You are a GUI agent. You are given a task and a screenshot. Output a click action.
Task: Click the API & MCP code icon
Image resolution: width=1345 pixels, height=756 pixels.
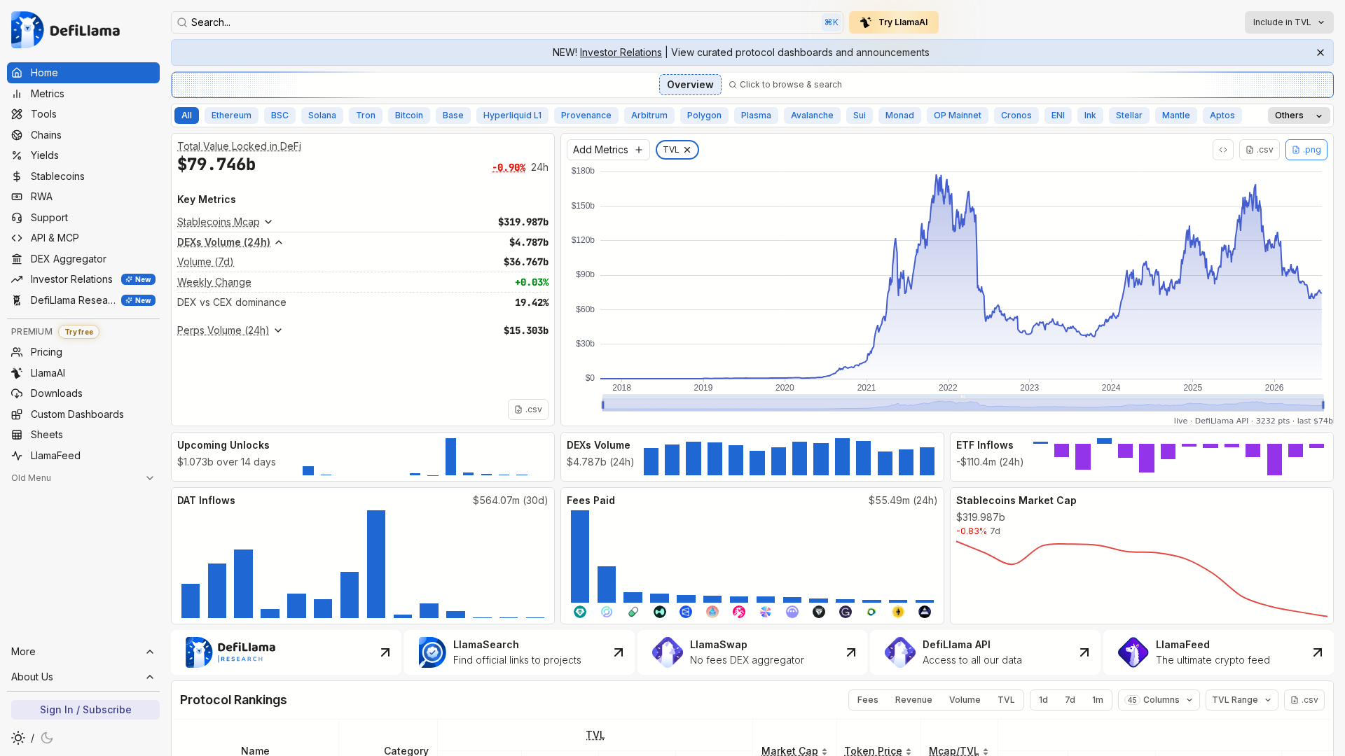tap(17, 238)
